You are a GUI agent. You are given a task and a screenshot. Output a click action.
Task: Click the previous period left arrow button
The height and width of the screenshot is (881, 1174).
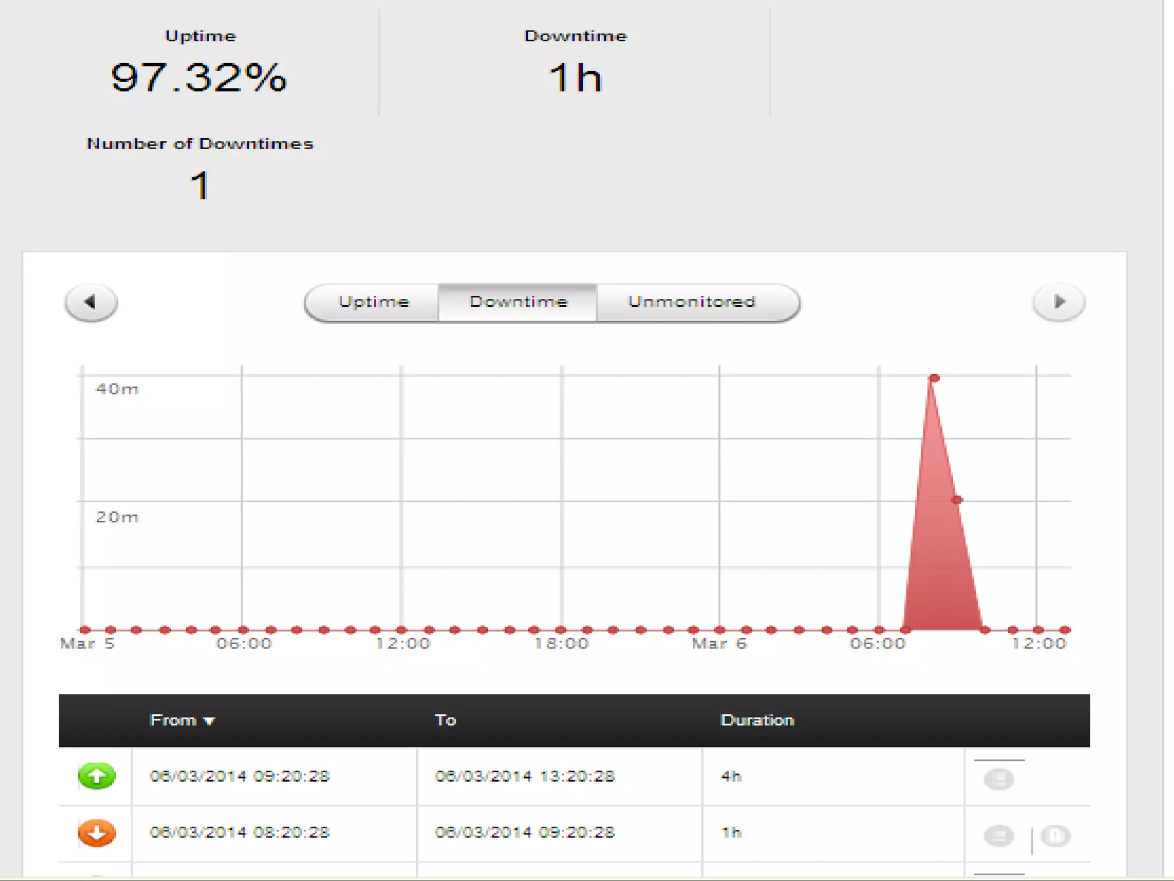pos(91,302)
